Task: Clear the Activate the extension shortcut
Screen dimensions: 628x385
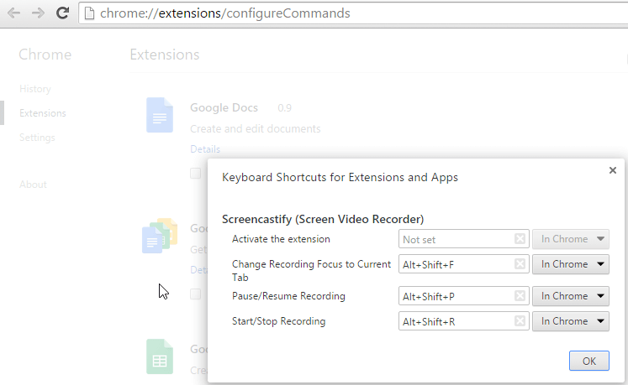Action: pyautogui.click(x=520, y=239)
